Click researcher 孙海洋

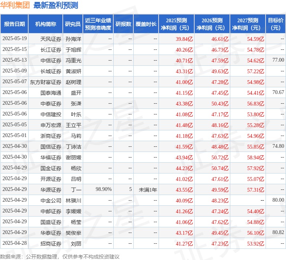(x=74, y=39)
